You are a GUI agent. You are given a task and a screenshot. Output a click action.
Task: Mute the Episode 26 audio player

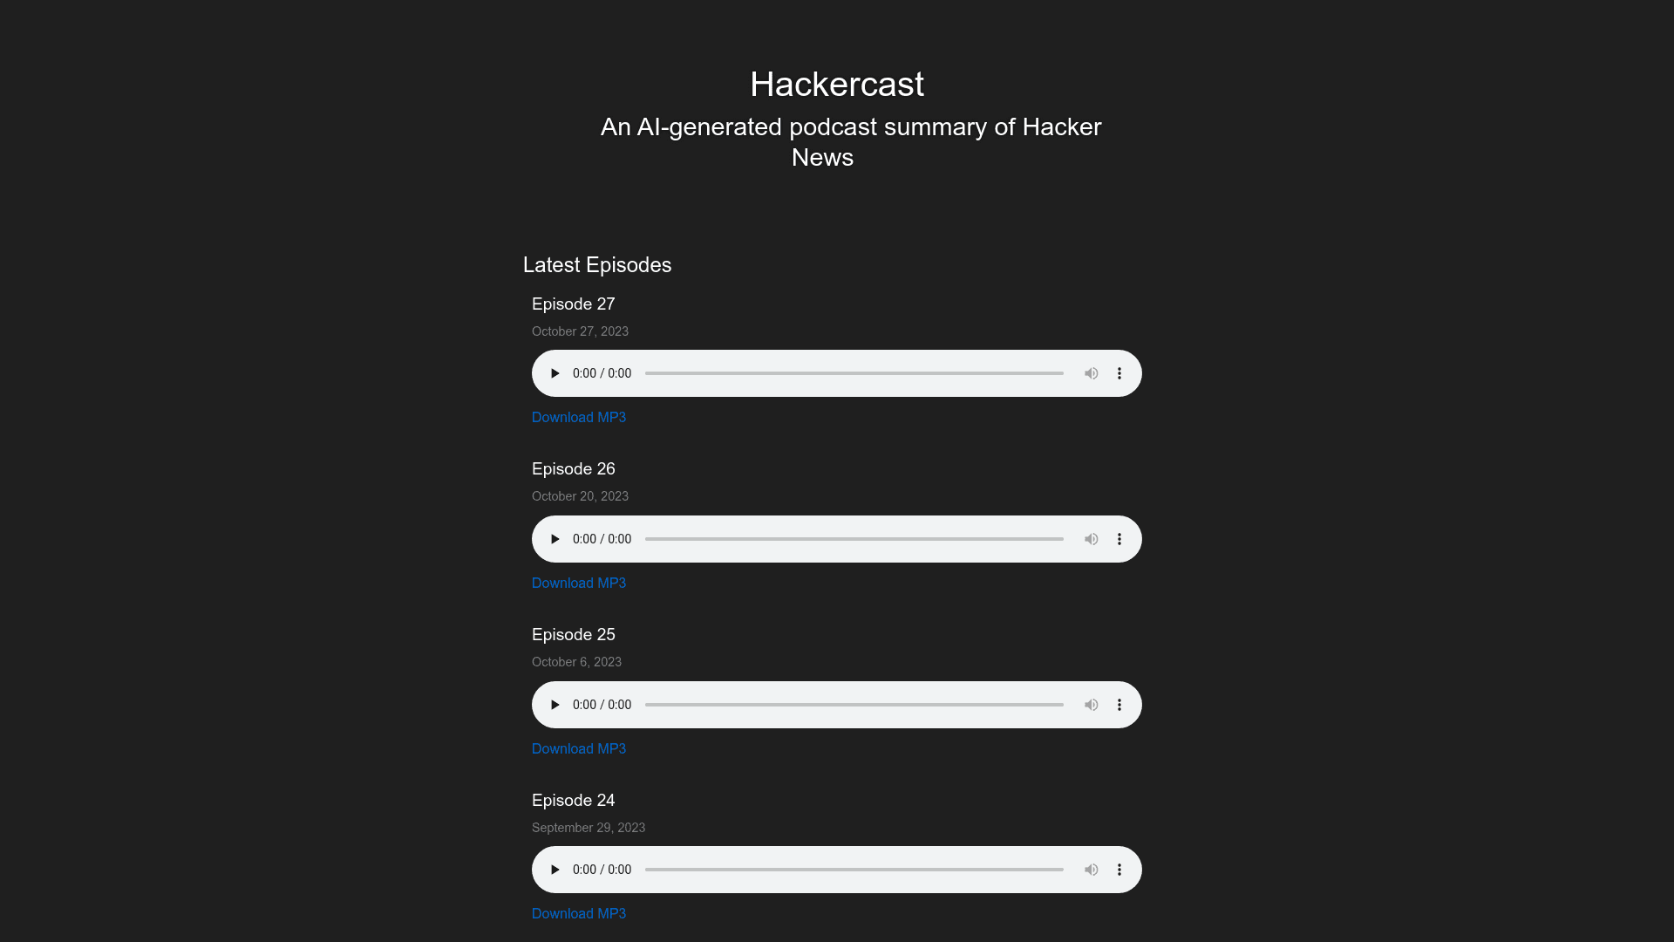pos(1091,538)
